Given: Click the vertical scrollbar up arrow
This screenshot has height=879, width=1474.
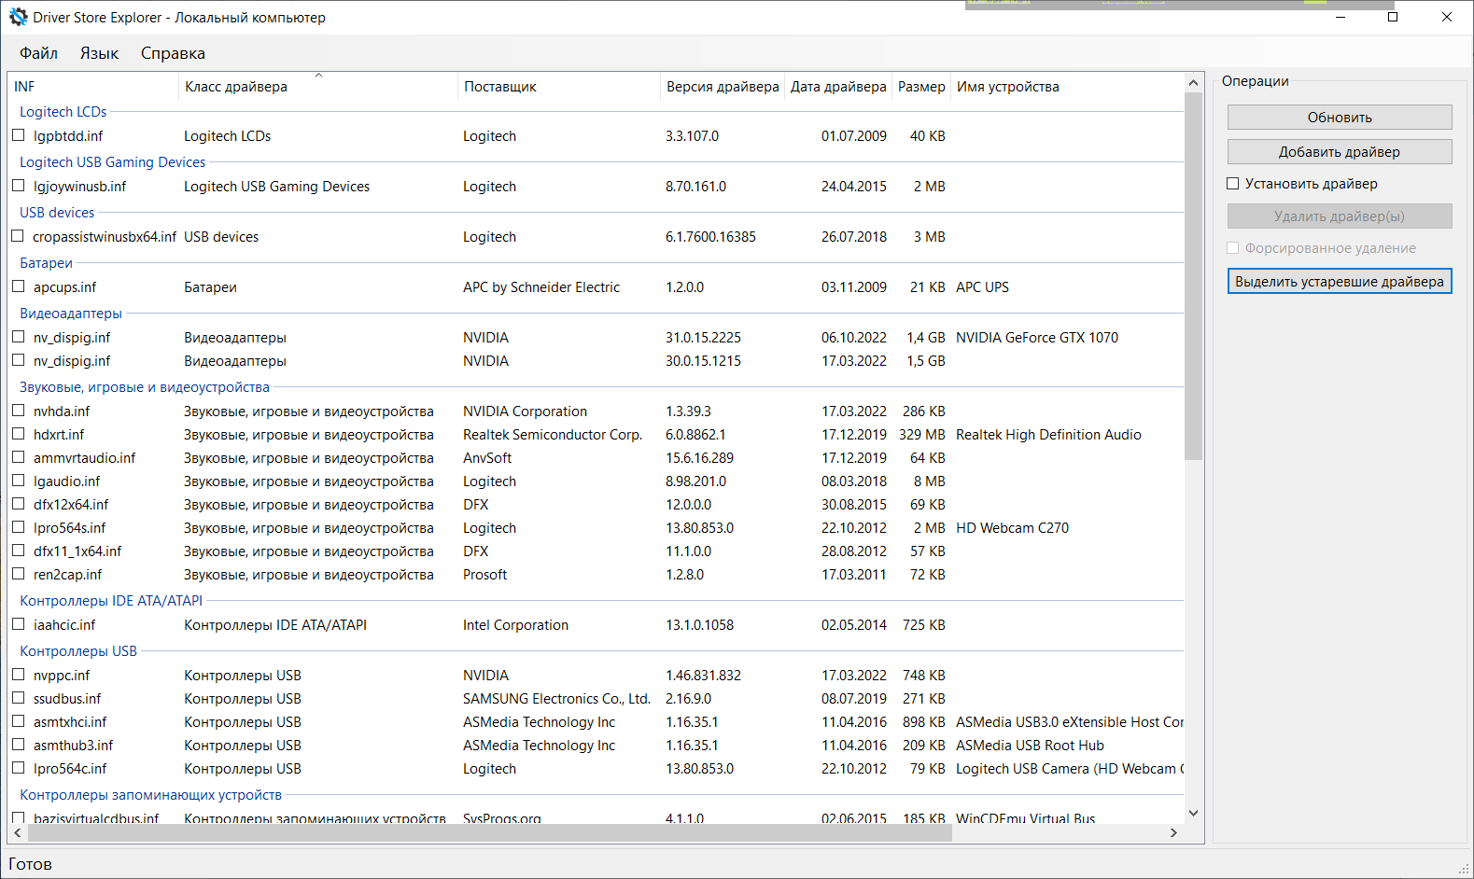Looking at the screenshot, I should (x=1193, y=83).
